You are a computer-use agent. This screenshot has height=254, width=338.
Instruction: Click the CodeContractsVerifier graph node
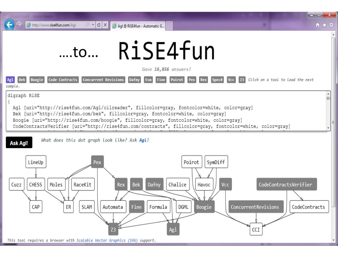tap(287, 184)
